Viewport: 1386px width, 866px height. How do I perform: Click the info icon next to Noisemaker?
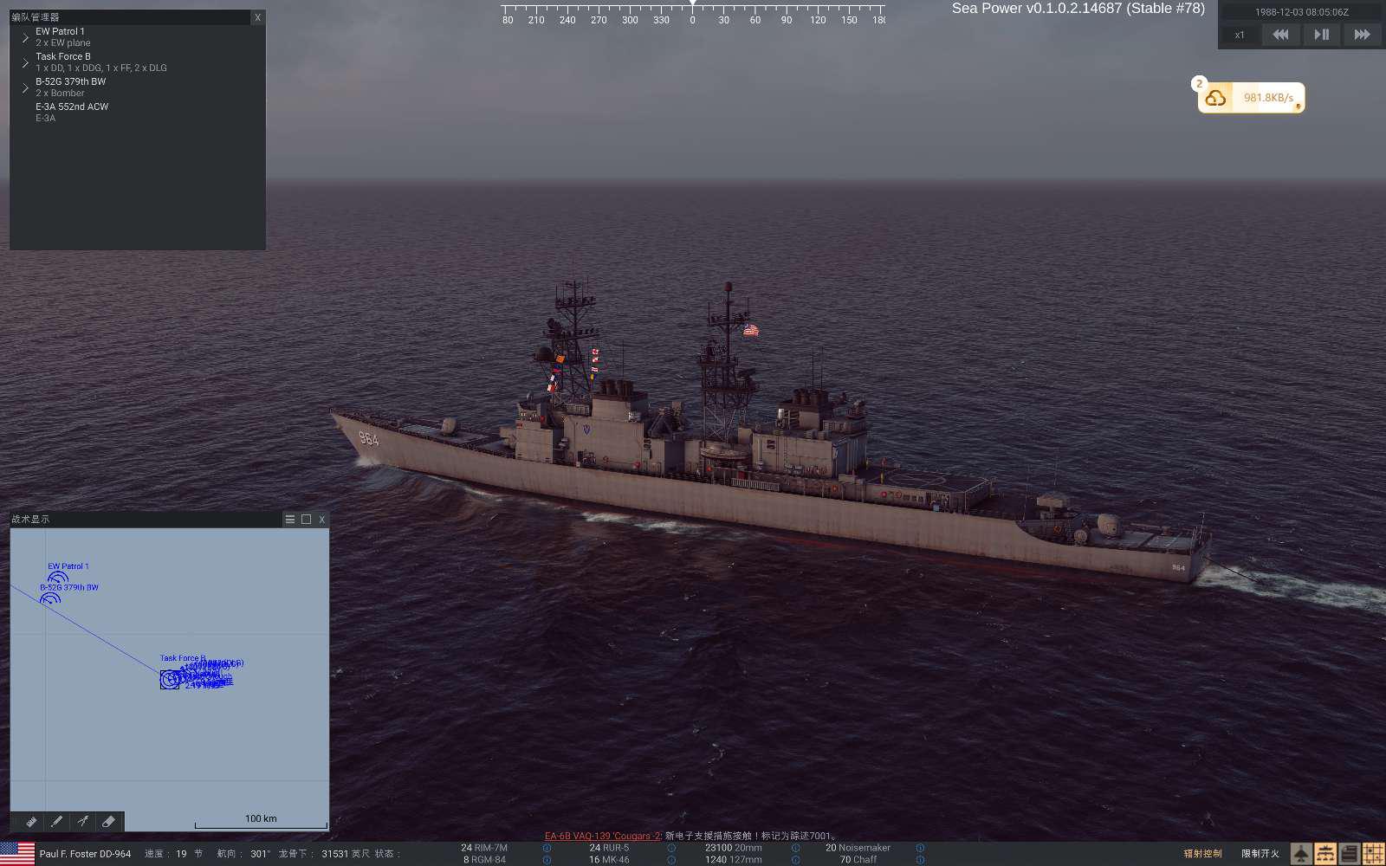920,848
